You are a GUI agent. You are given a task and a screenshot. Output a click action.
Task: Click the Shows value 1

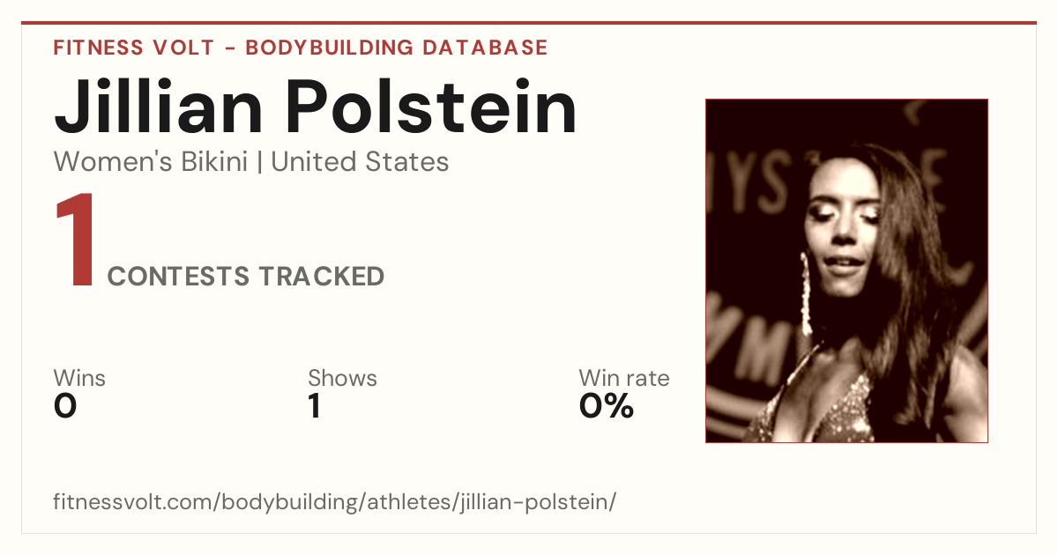click(314, 406)
